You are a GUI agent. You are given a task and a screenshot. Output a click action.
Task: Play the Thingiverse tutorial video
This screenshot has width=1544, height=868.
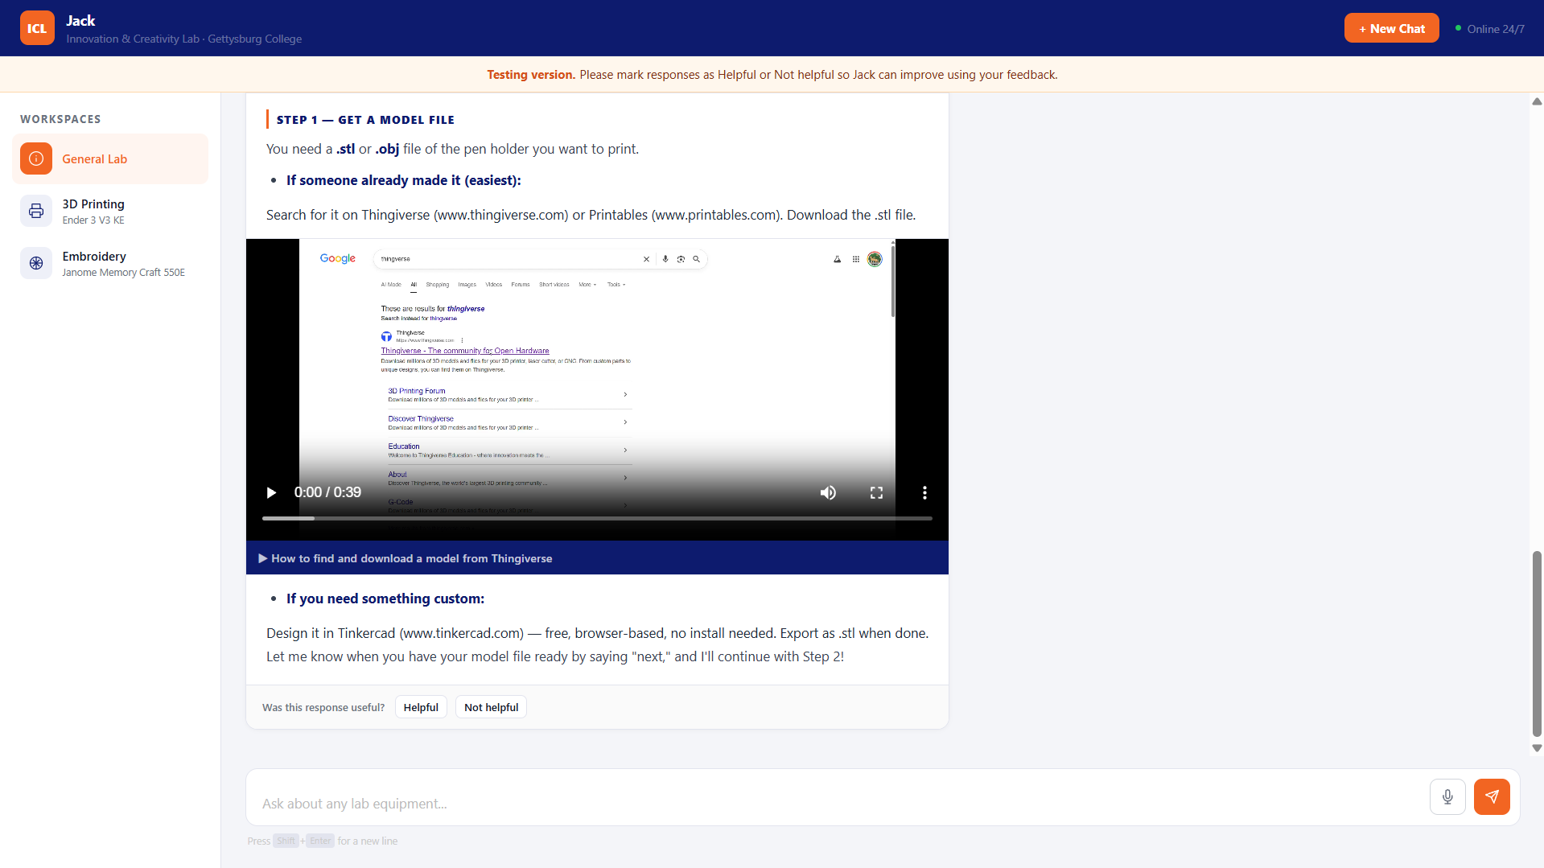tap(271, 492)
